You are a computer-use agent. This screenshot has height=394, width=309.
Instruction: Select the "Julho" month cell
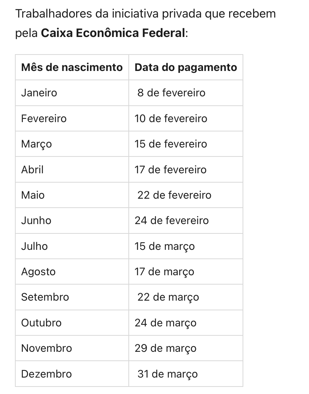click(x=34, y=246)
